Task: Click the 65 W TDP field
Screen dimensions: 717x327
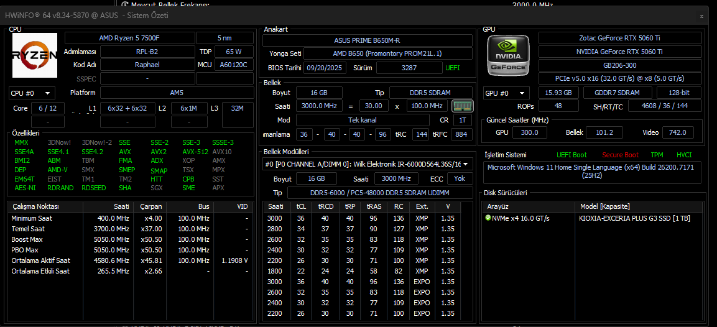Action: 234,52
